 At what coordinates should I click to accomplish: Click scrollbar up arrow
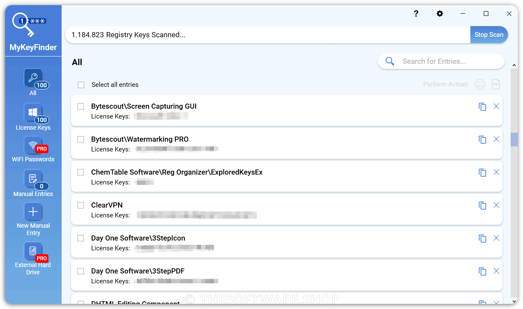[x=514, y=65]
